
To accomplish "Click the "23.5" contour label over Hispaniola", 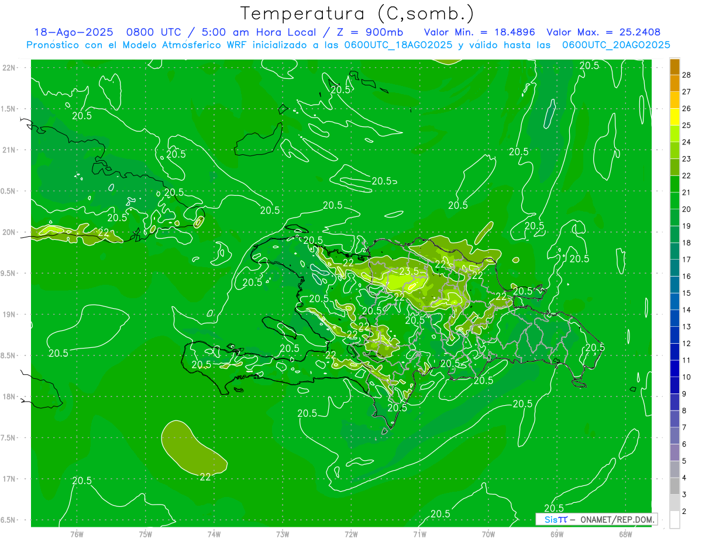I will point(408,271).
